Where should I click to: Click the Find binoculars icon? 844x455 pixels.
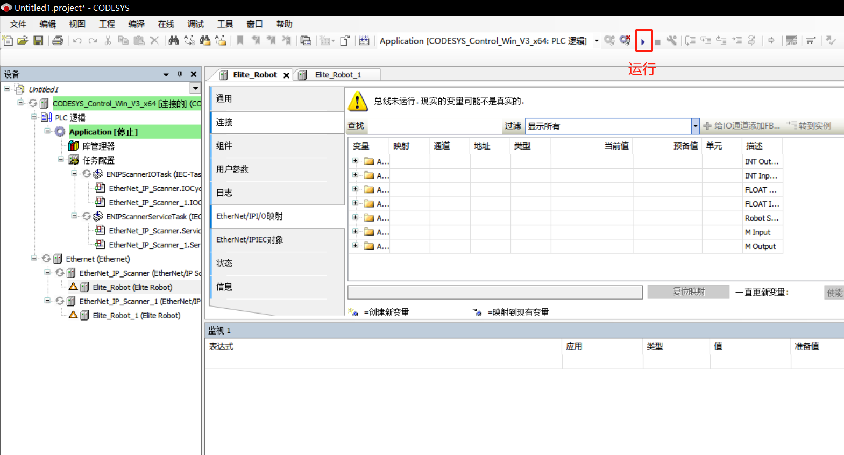[x=173, y=40]
